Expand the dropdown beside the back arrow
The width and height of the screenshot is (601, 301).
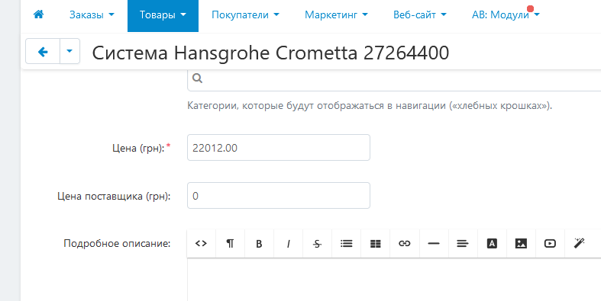pos(69,51)
